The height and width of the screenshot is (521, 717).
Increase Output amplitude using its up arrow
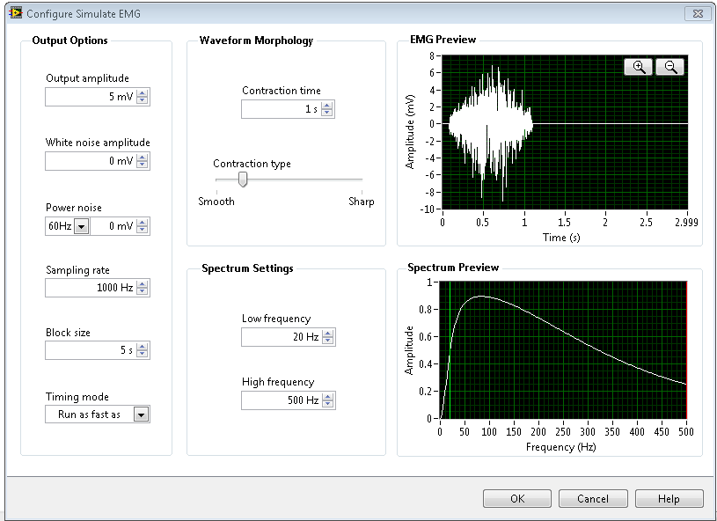pyautogui.click(x=143, y=93)
